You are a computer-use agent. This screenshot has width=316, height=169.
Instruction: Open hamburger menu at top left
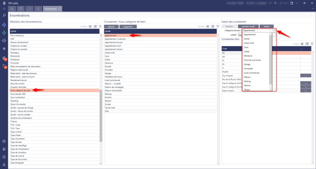pos(4,9)
